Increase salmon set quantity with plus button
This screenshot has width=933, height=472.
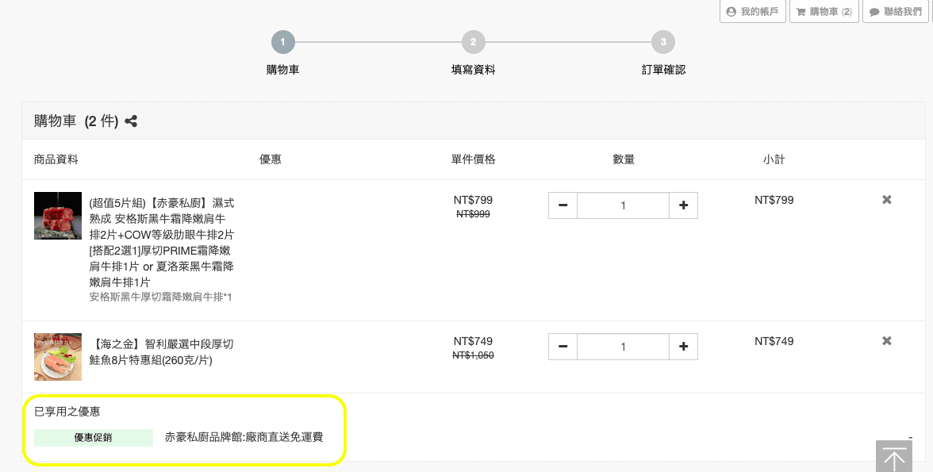pyautogui.click(x=683, y=347)
